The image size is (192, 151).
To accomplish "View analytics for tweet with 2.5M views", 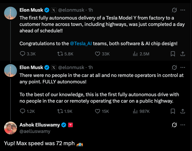I will click(x=135, y=54).
